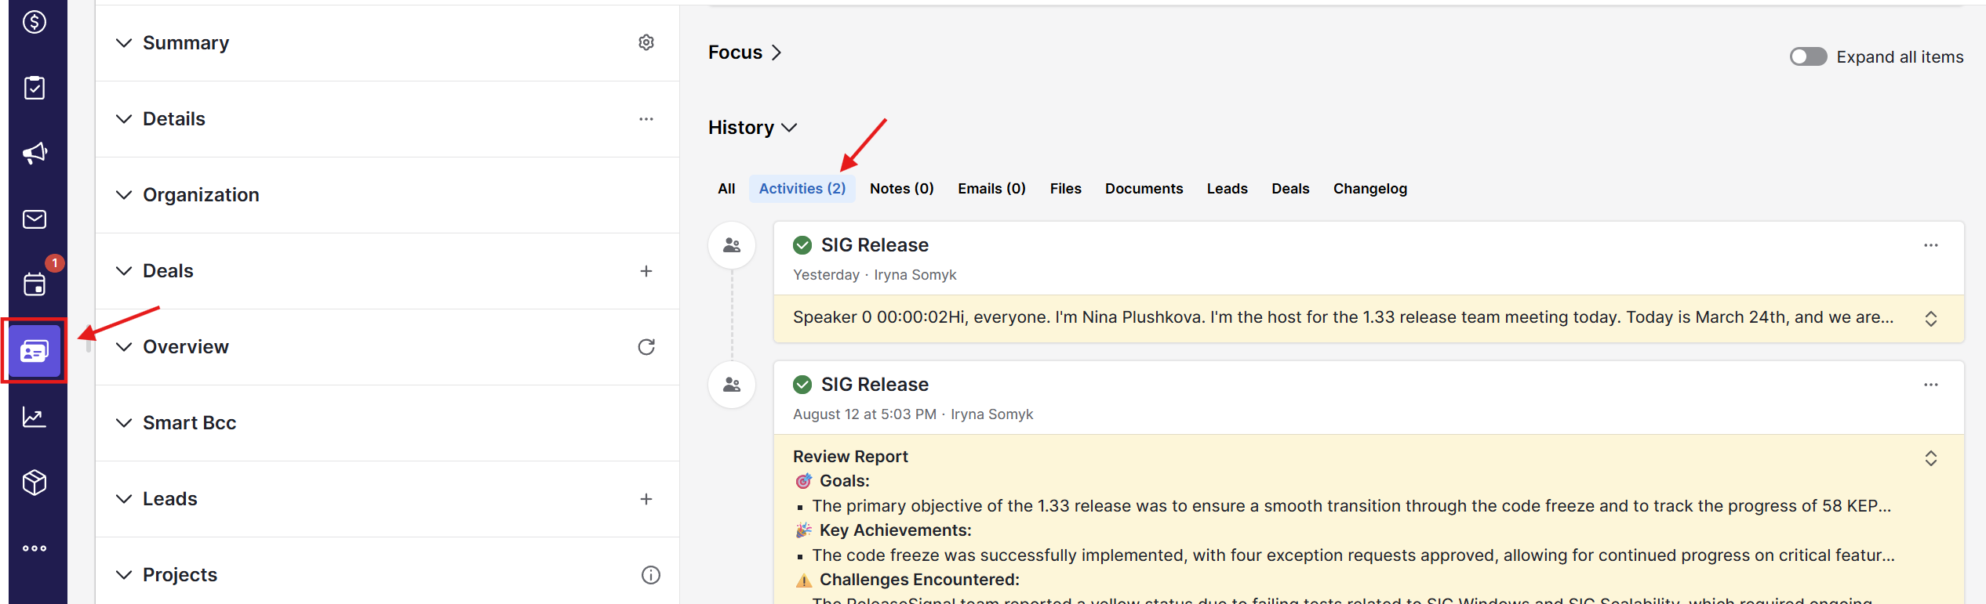Expand the Review Report note text
Viewport: 1986px width, 604px height.
[x=1930, y=458]
